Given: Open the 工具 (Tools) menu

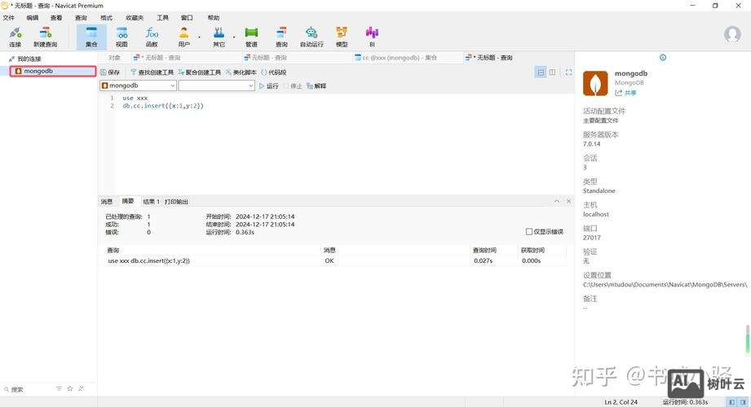Looking at the screenshot, I should (x=163, y=18).
